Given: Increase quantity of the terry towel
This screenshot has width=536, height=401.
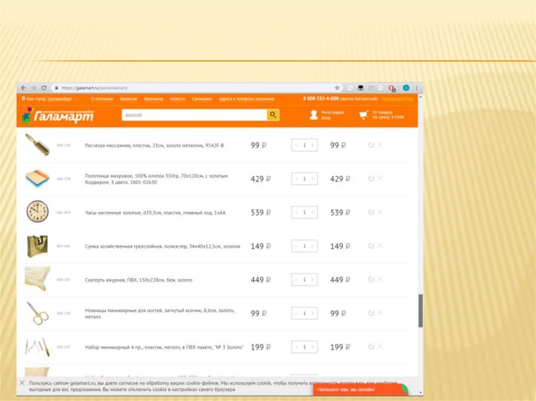Looking at the screenshot, I should tap(312, 179).
